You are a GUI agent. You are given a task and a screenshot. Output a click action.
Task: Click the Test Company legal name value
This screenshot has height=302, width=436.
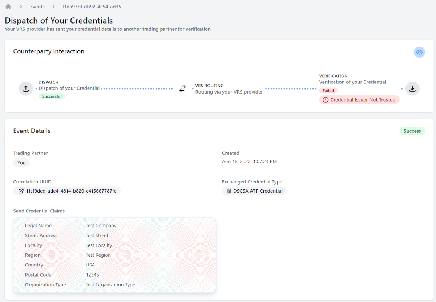(101, 226)
